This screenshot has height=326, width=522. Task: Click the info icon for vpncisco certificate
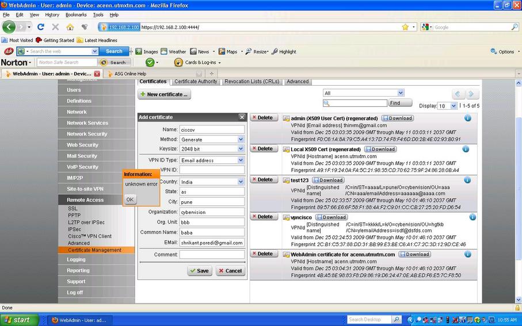coord(473,217)
